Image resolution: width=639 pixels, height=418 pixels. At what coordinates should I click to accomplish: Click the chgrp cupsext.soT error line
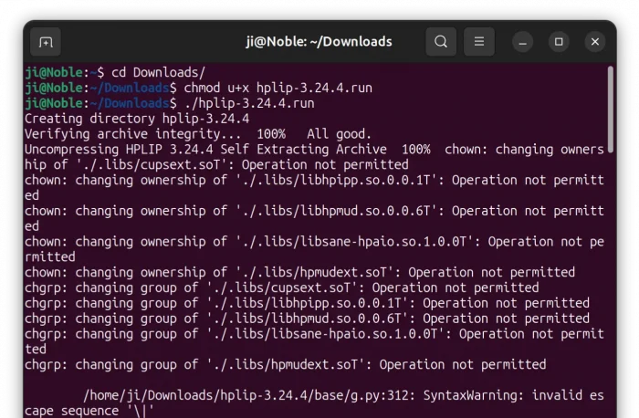(x=281, y=287)
